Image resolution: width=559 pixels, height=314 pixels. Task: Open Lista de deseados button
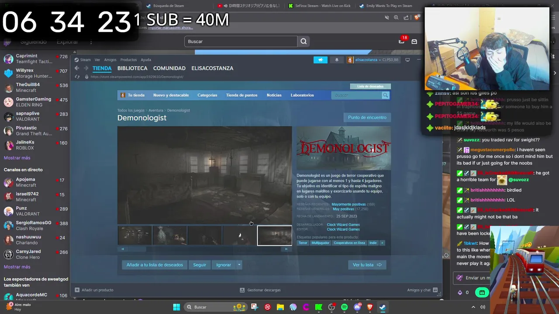coord(370,86)
